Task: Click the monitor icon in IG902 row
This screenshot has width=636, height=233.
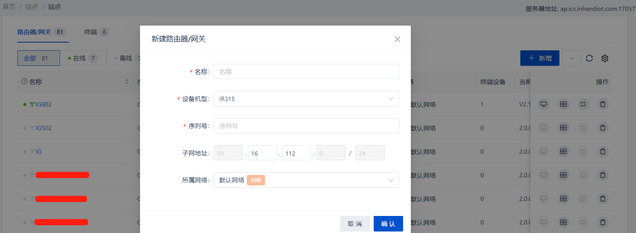Action: (544, 104)
